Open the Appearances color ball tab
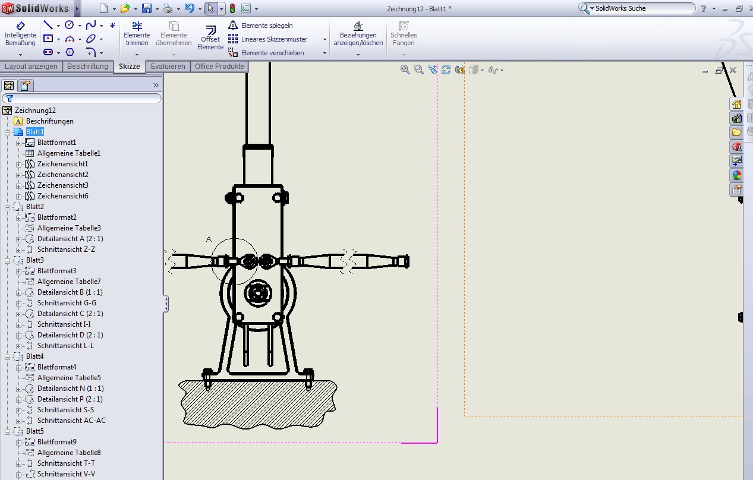Screen dimensions: 753x480 click(736, 175)
